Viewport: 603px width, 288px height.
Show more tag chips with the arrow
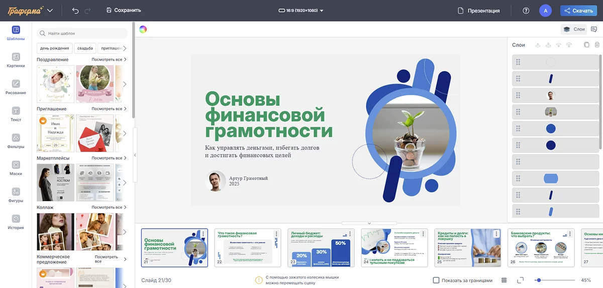125,48
